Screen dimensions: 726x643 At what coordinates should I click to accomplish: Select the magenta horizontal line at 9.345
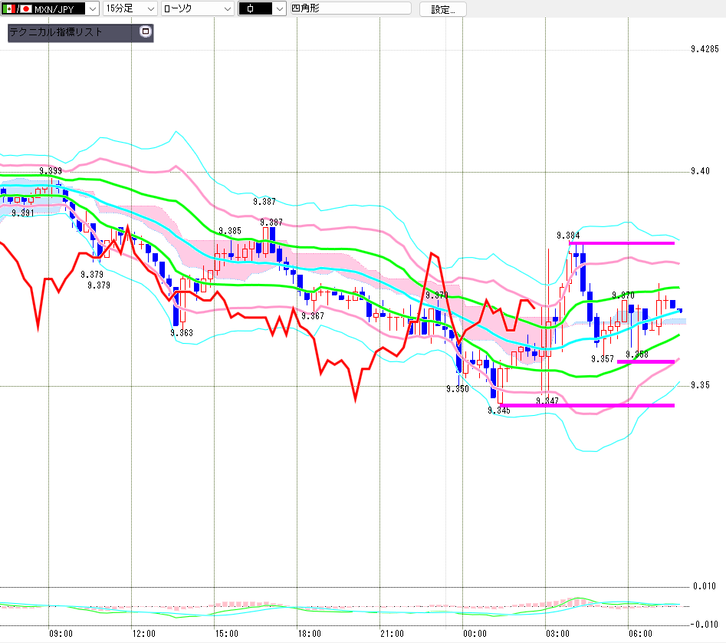[x=586, y=405]
